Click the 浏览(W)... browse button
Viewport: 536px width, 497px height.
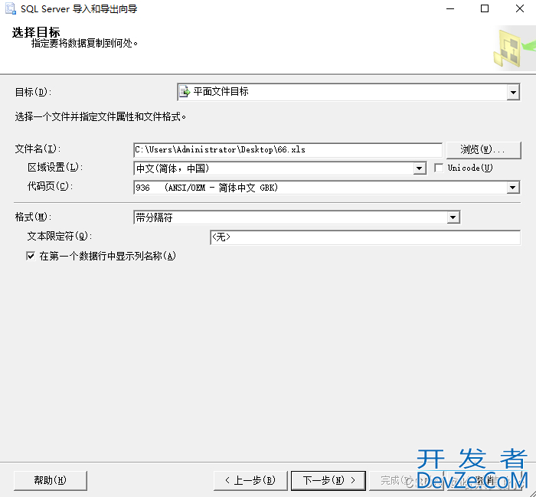click(484, 150)
